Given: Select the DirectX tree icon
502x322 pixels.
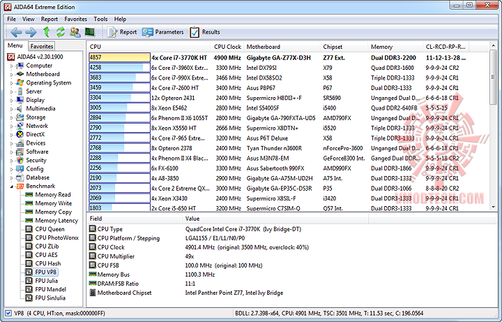Looking at the screenshot, I should [x=20, y=134].
